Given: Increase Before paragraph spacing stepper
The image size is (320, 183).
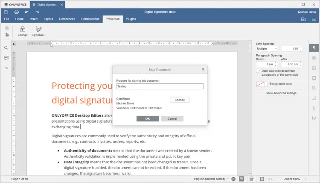Looking at the screenshot, I should [276, 63].
